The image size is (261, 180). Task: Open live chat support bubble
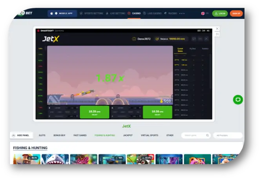(238, 100)
